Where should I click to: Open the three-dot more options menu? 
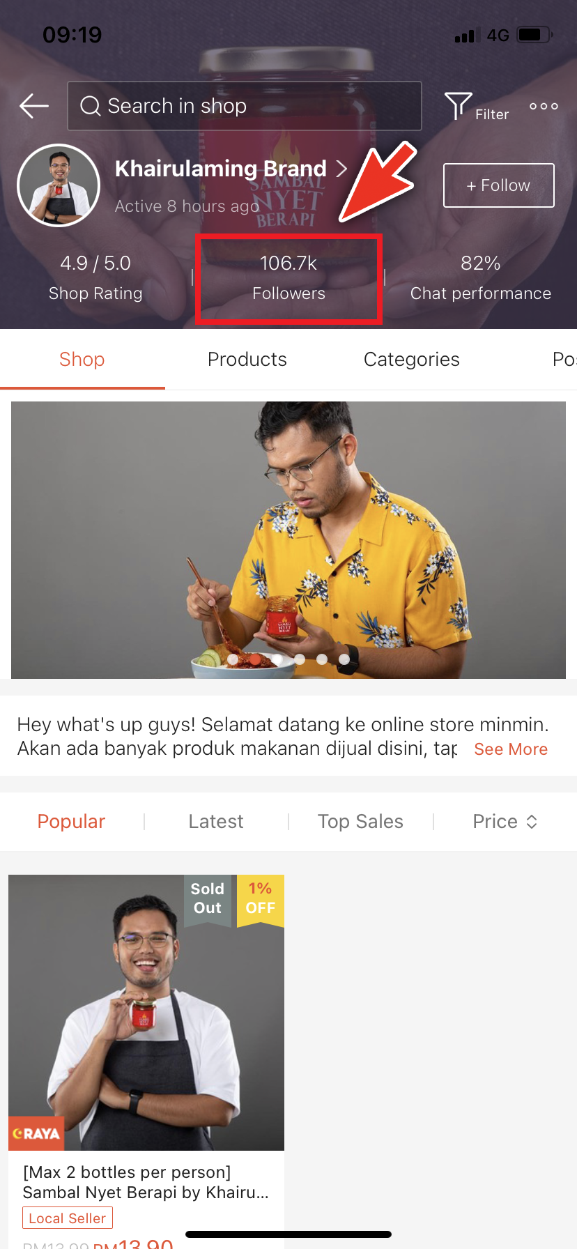click(x=544, y=107)
